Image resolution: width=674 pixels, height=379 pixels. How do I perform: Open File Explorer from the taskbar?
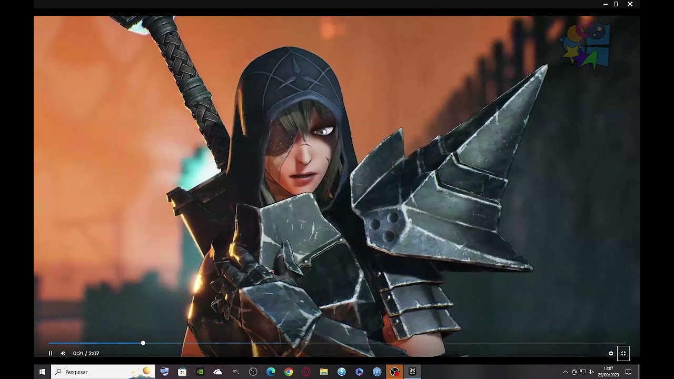pos(324,372)
